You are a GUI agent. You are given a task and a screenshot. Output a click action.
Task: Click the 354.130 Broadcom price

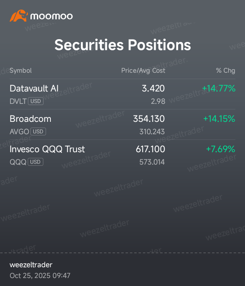coord(149,119)
